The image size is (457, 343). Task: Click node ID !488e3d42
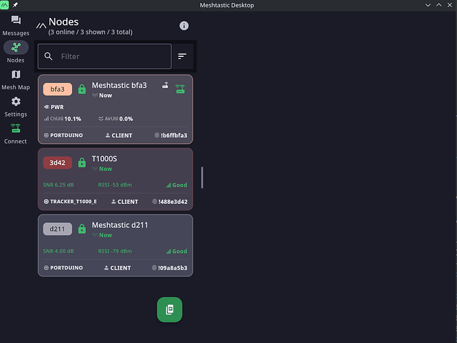tap(170, 202)
